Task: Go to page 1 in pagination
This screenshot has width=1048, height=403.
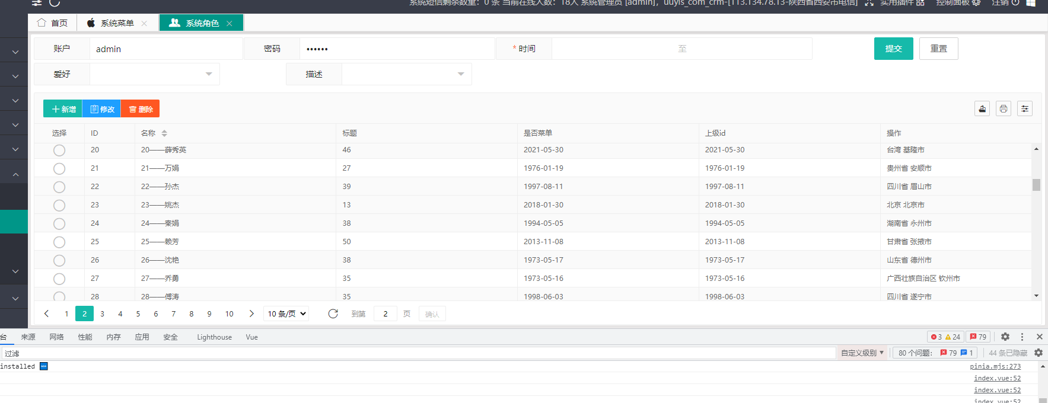Action: (66, 314)
